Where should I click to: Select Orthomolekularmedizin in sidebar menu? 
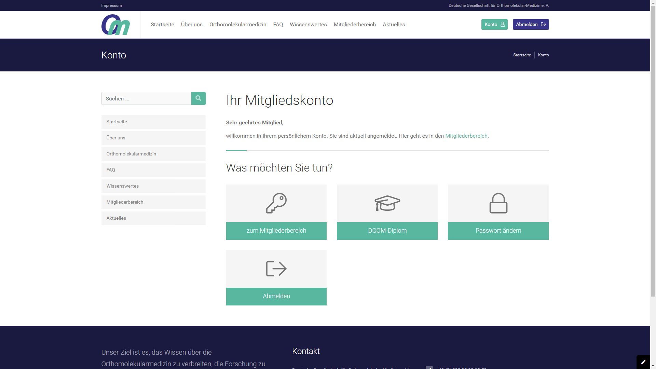tap(153, 154)
